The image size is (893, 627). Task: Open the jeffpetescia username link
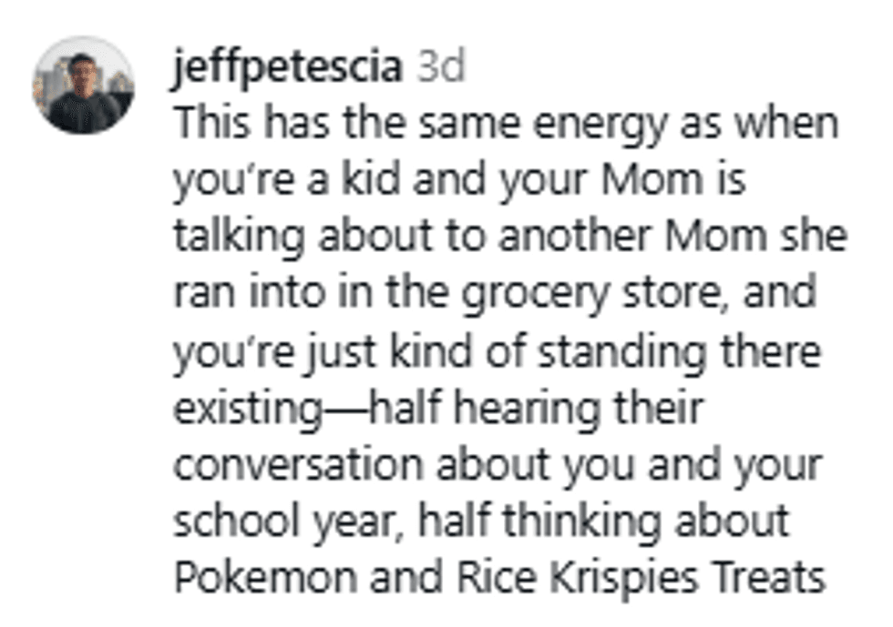288,69
